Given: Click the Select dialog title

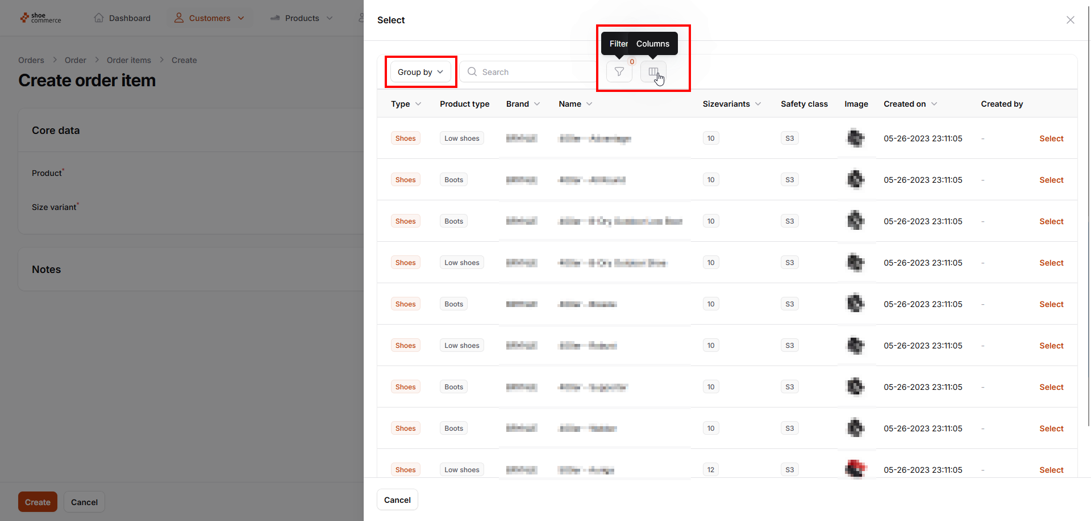Looking at the screenshot, I should pos(391,20).
